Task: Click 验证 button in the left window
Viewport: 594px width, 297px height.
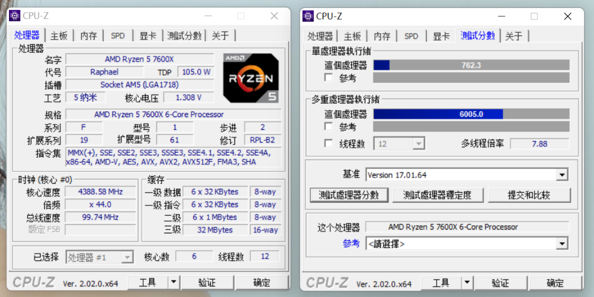Action: coord(207,283)
